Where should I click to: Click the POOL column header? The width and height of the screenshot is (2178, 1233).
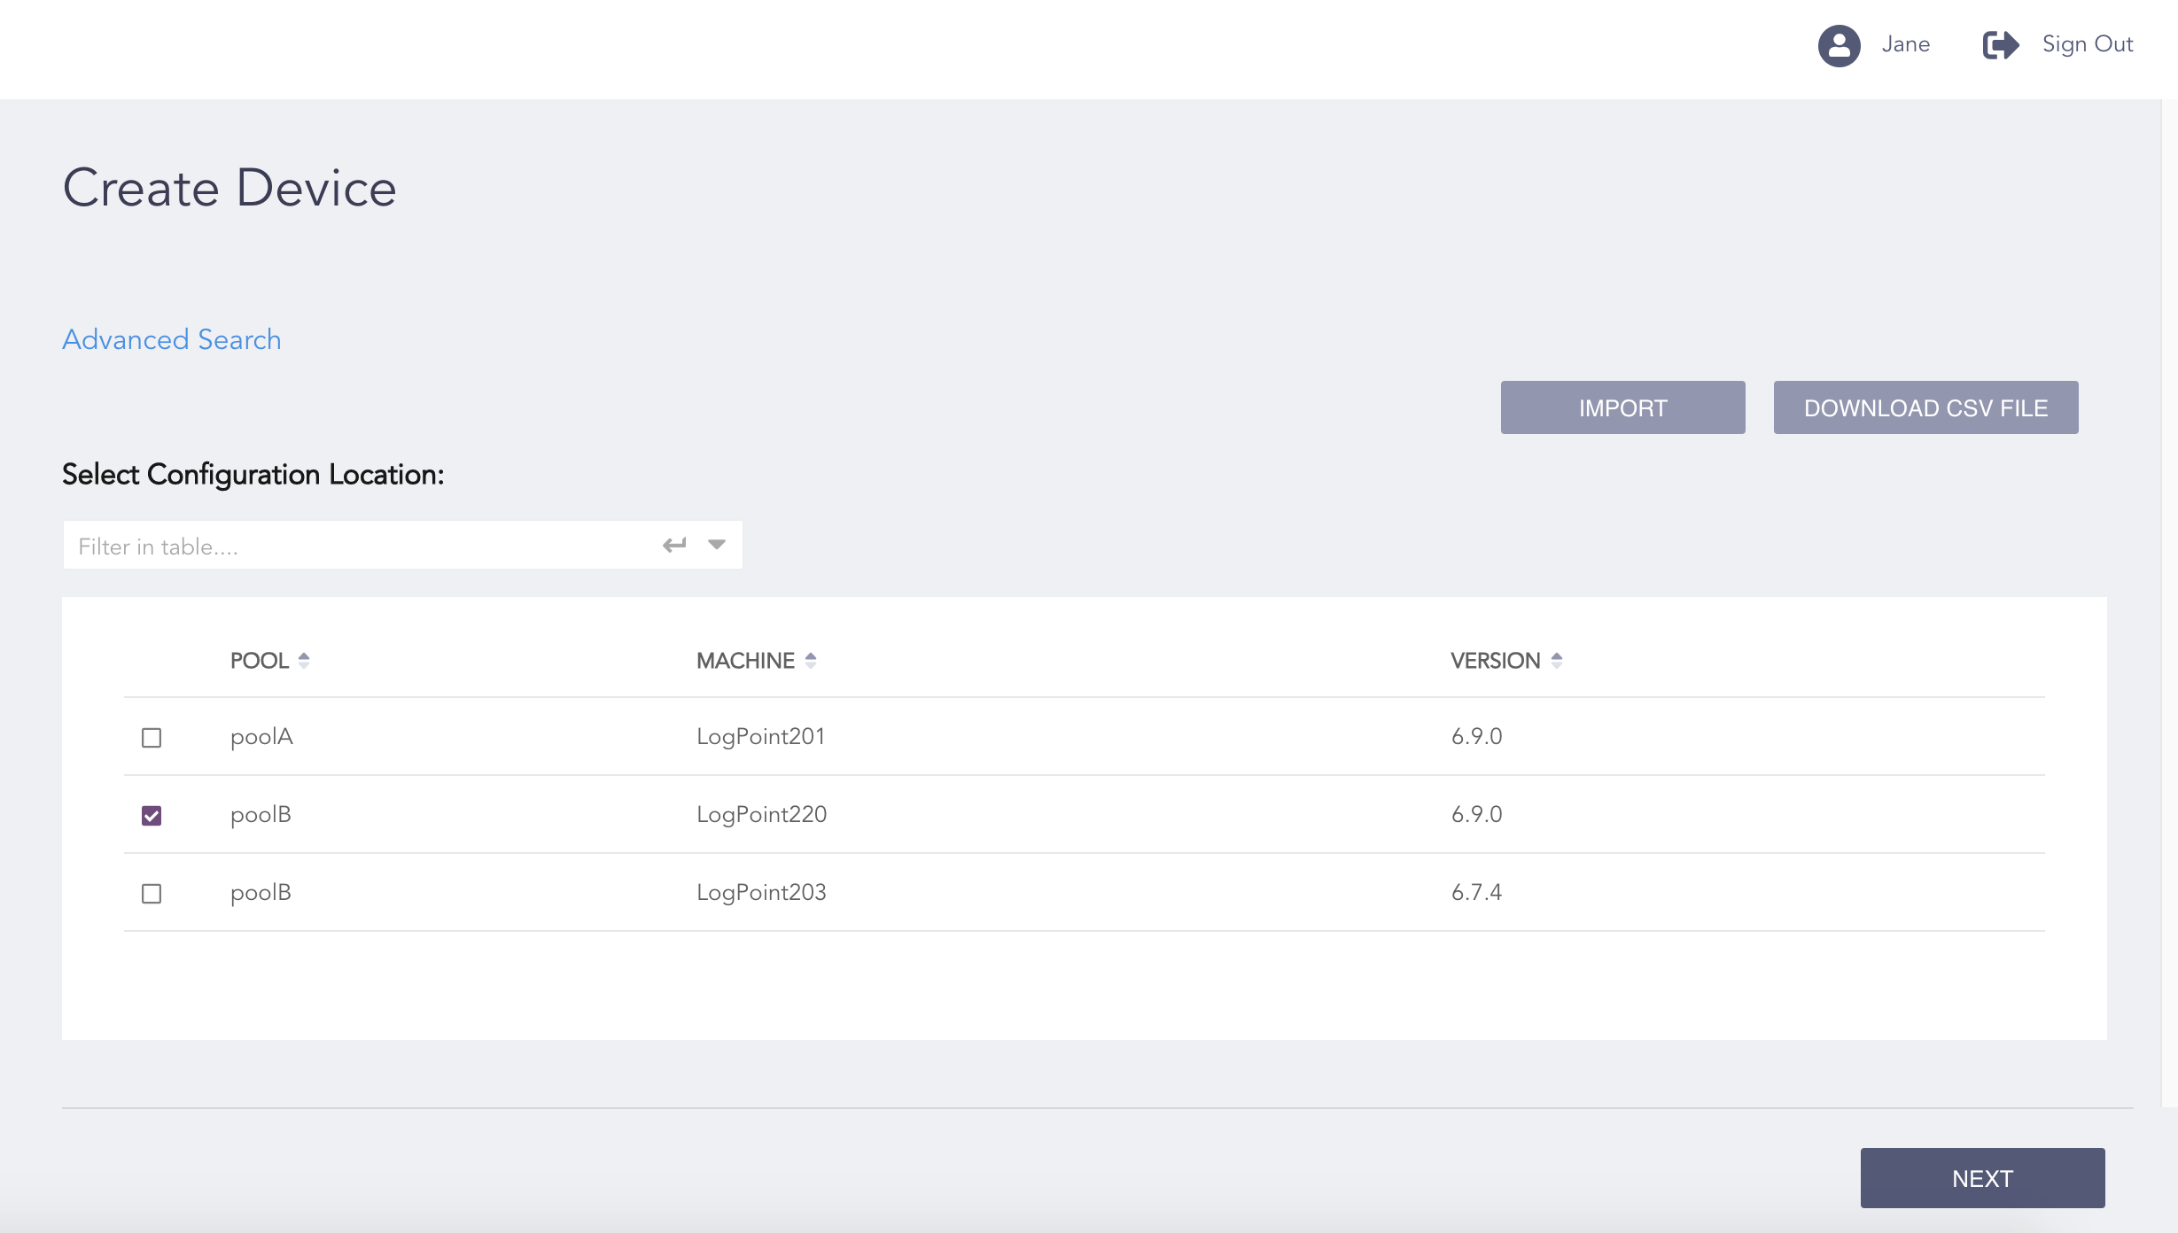pos(259,661)
